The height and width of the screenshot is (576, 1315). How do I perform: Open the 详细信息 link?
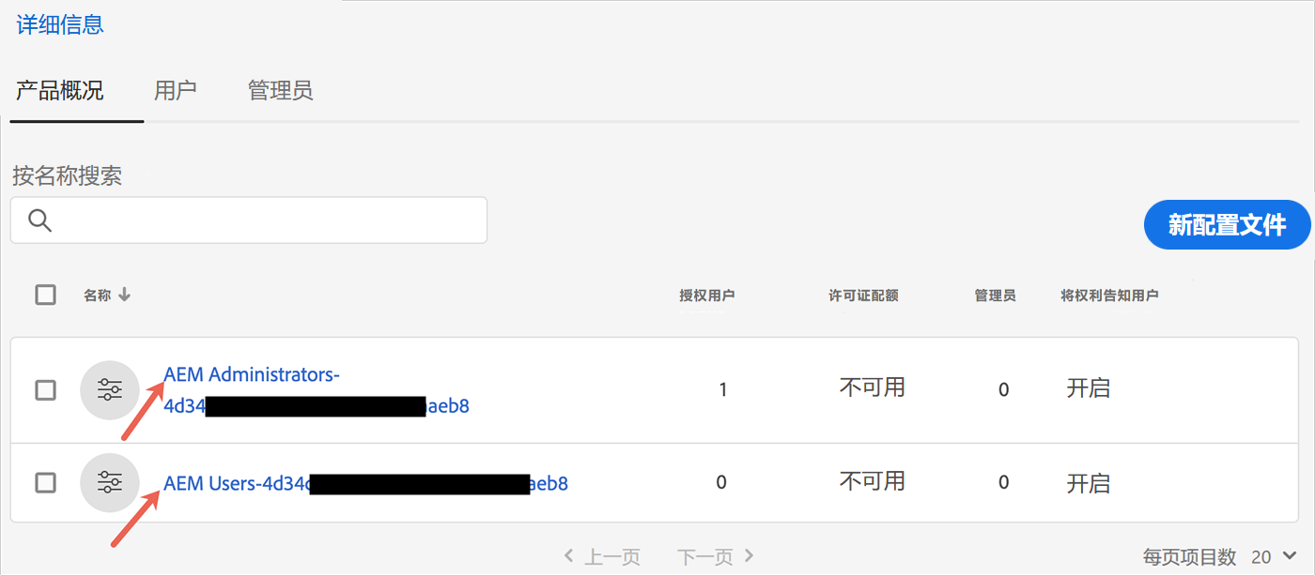tap(60, 24)
